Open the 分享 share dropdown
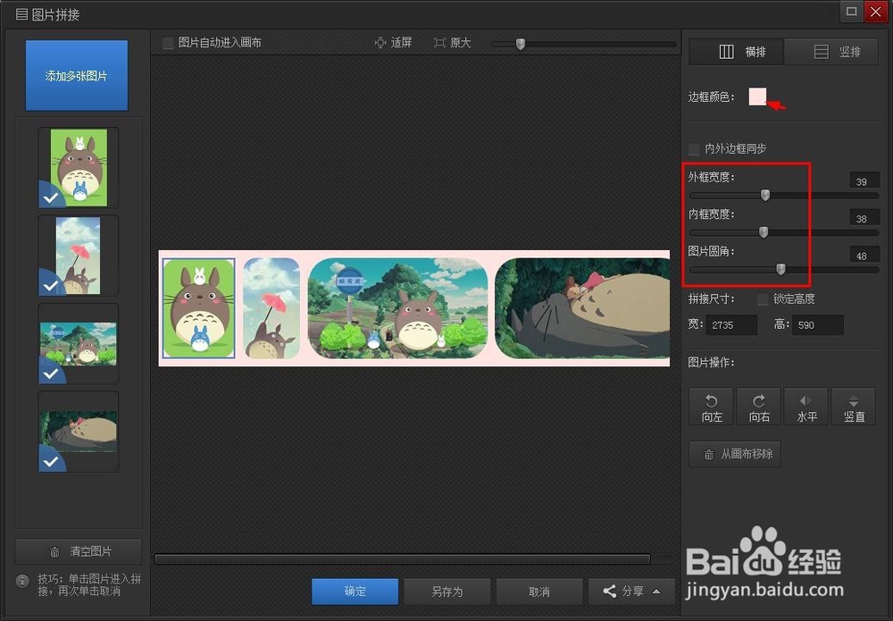 [631, 592]
